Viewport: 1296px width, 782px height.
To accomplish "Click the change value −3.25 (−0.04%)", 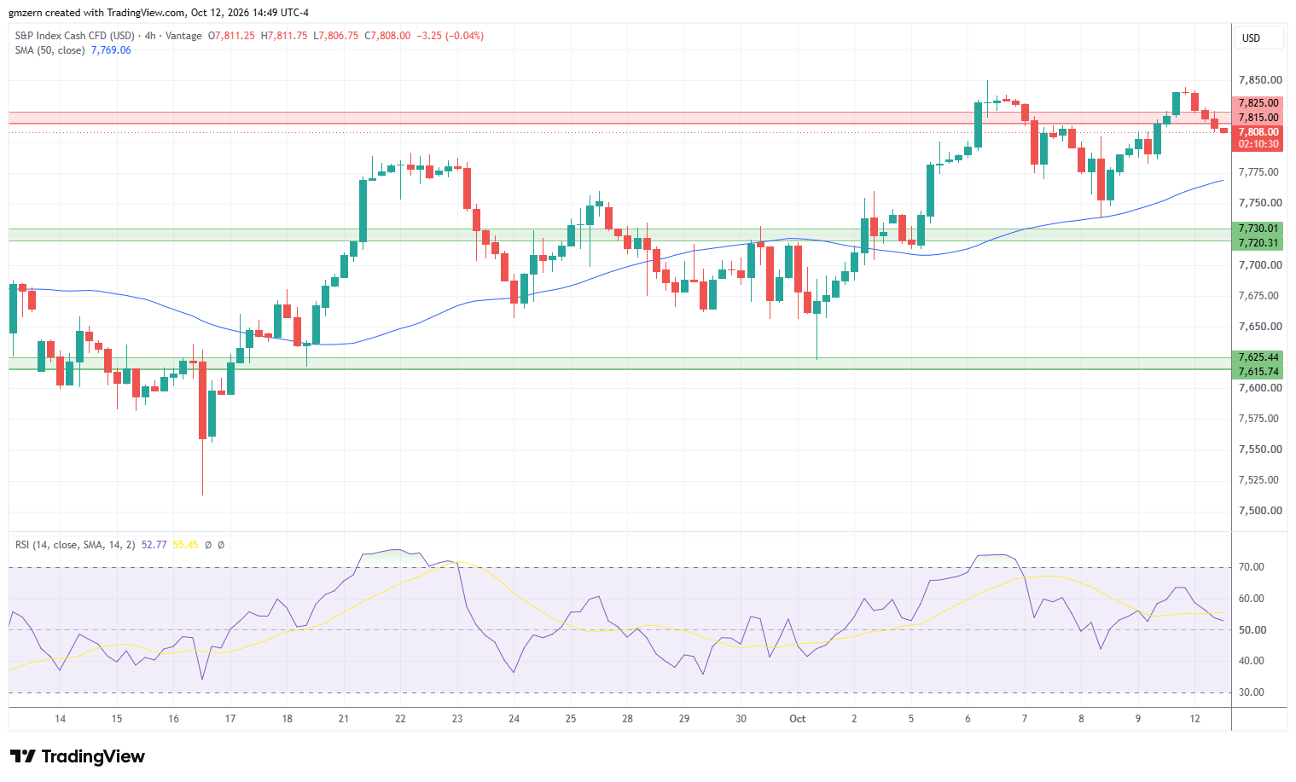I will 450,36.
